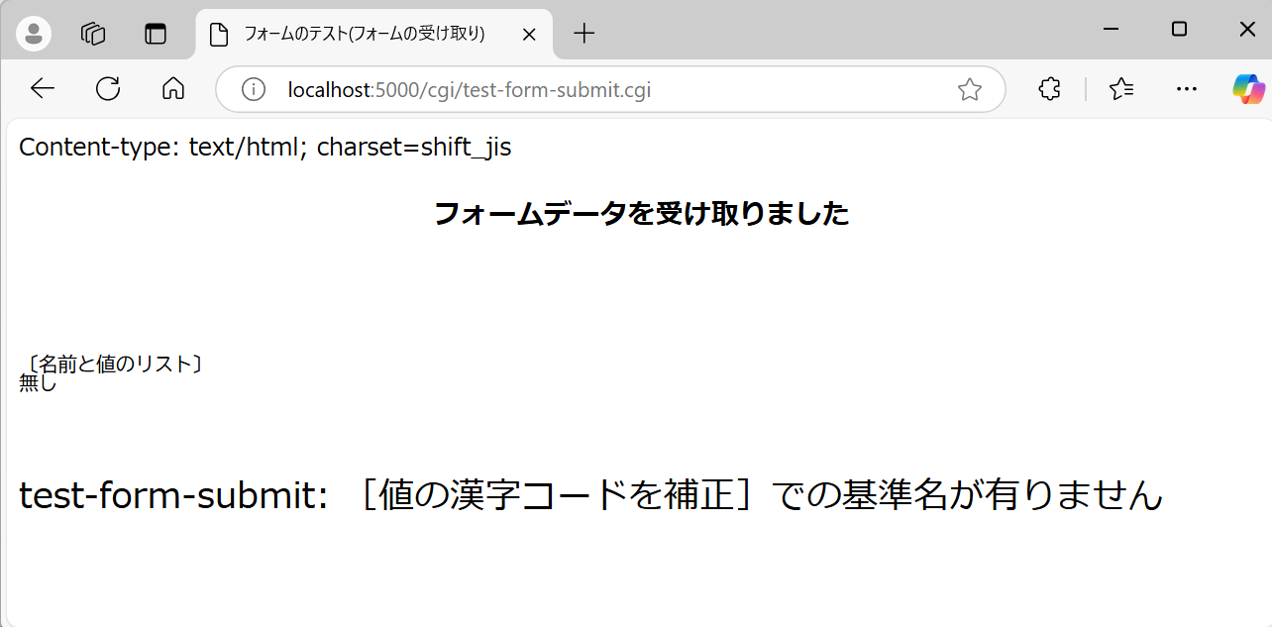This screenshot has width=1272, height=627.
Task: Click the 無し text
Action: (x=39, y=383)
